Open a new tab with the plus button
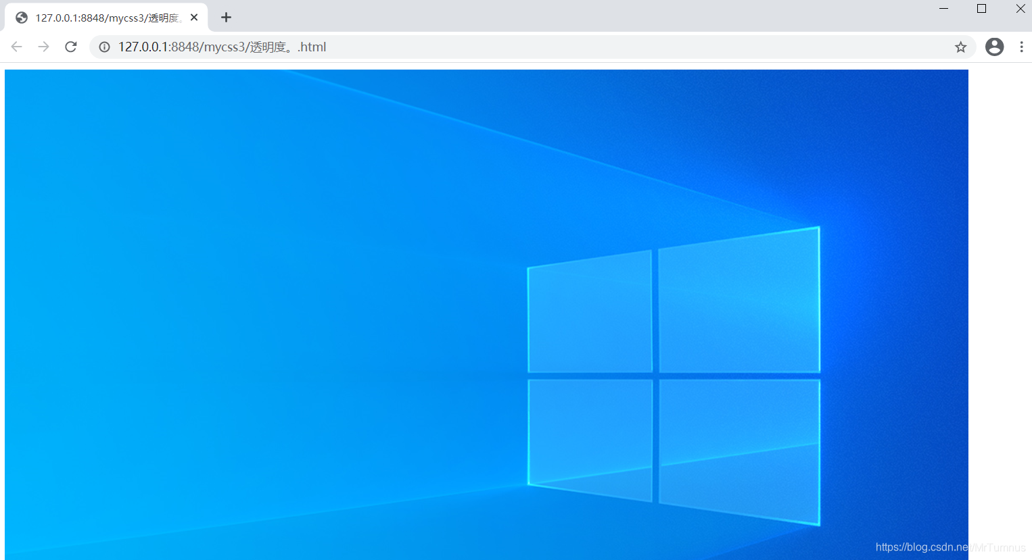 click(226, 18)
